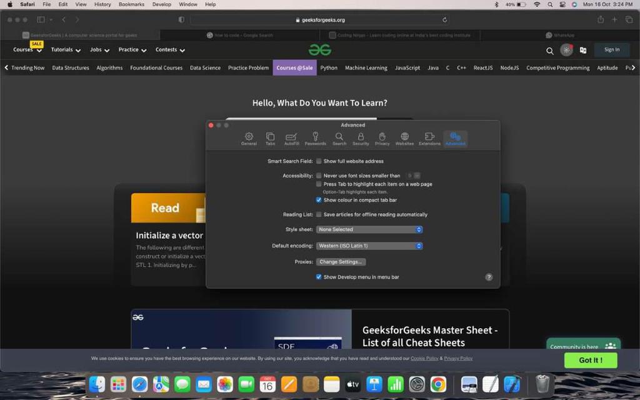
Task: Enable Never use font sizes smaller than
Action: point(319,176)
